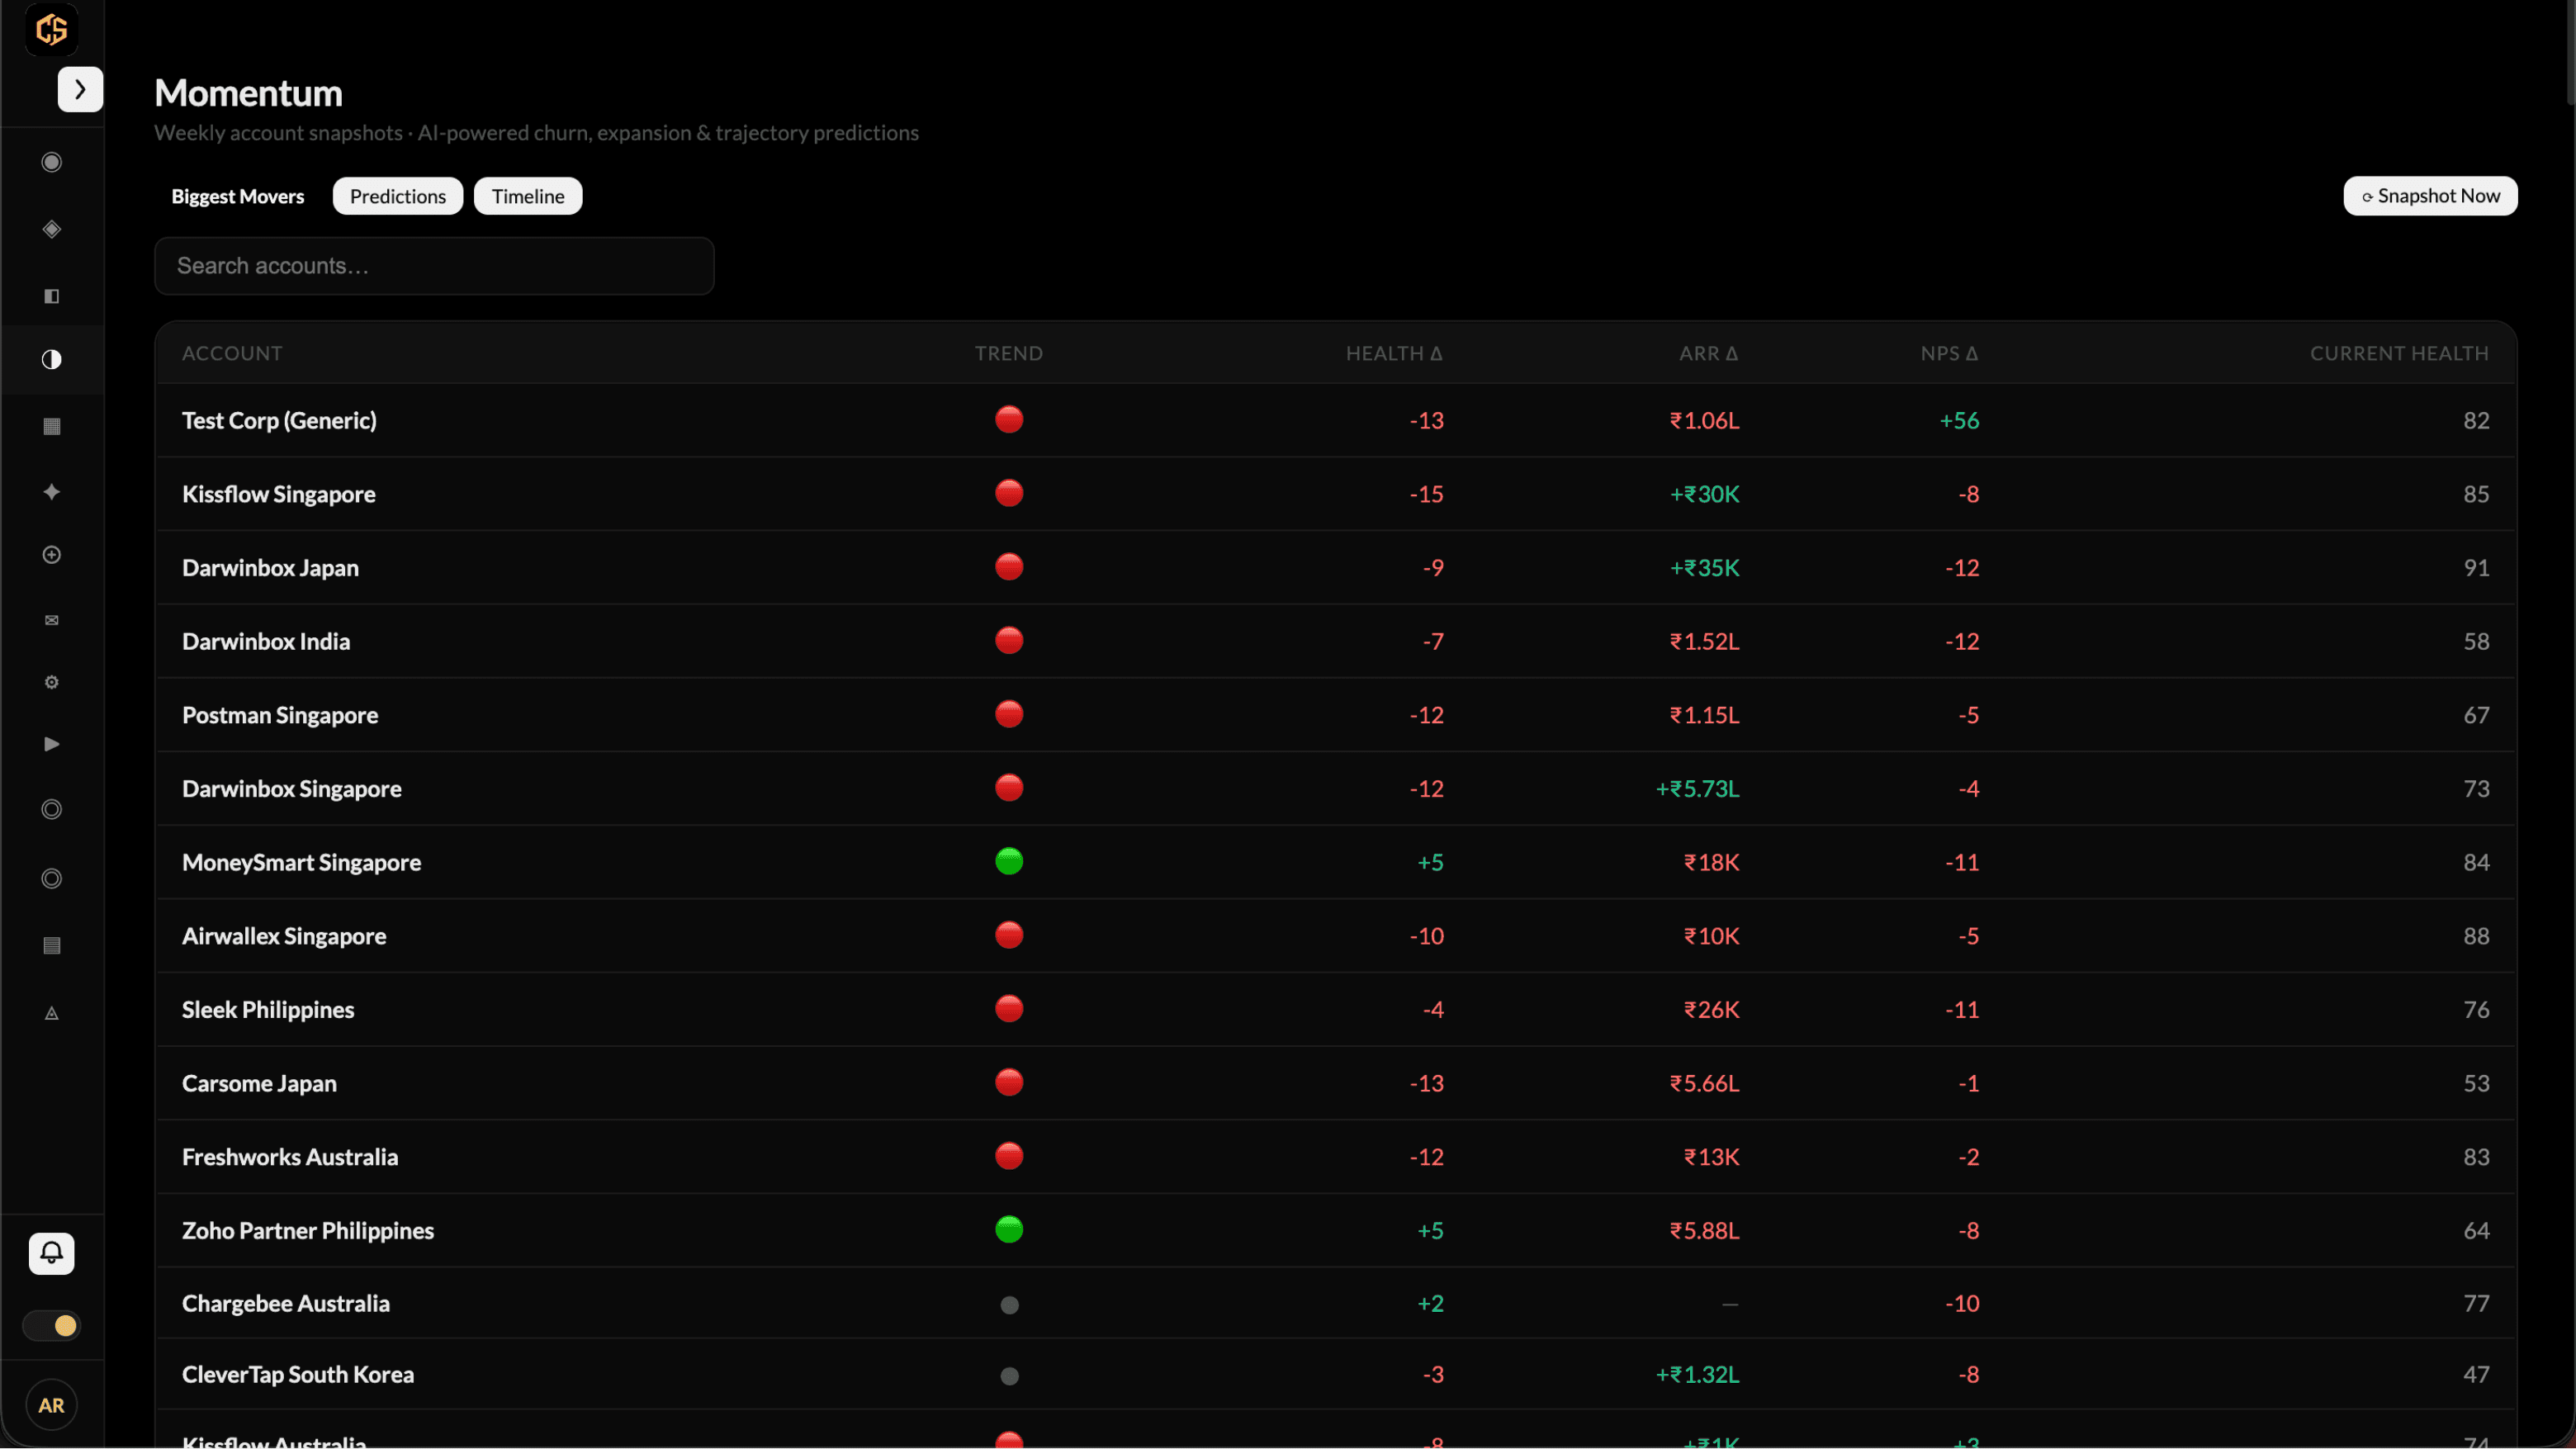
Task: Open the MoneySmart Singapore account
Action: point(301,863)
